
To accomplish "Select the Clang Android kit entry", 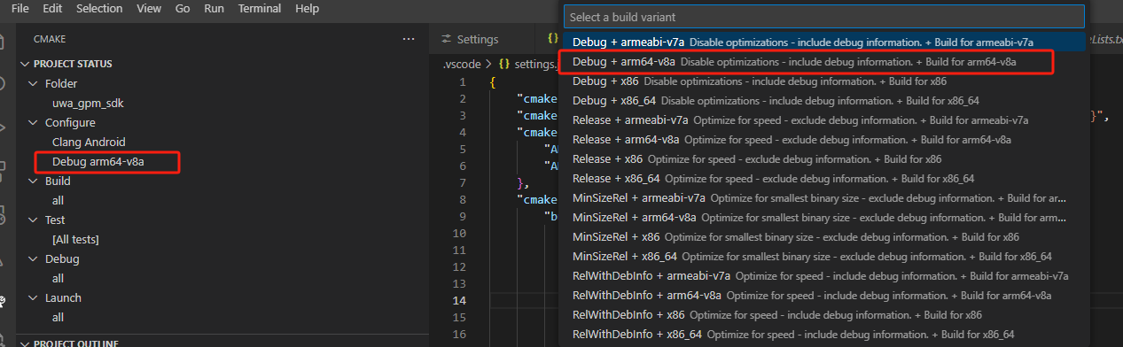I will [89, 142].
